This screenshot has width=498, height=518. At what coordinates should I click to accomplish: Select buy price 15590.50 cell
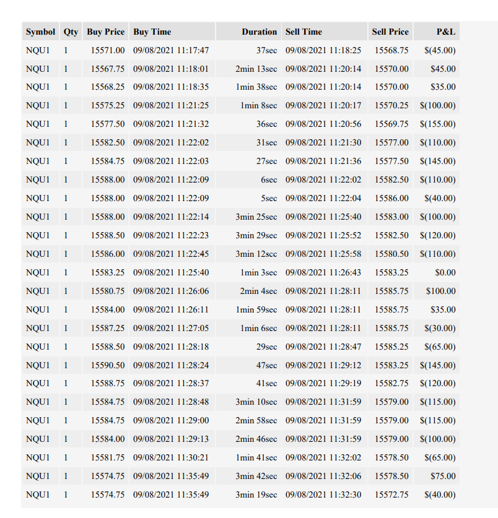click(x=105, y=365)
